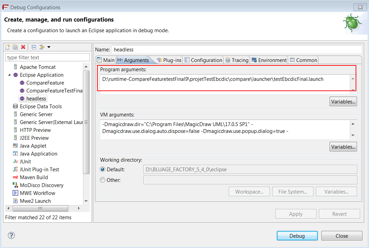Click Variables button under VM arguments
This screenshot has width=369, height=248.
(x=343, y=147)
